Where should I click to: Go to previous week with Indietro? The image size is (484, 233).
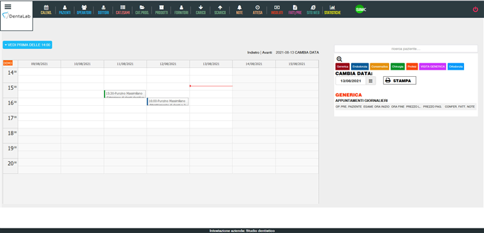pyautogui.click(x=254, y=52)
